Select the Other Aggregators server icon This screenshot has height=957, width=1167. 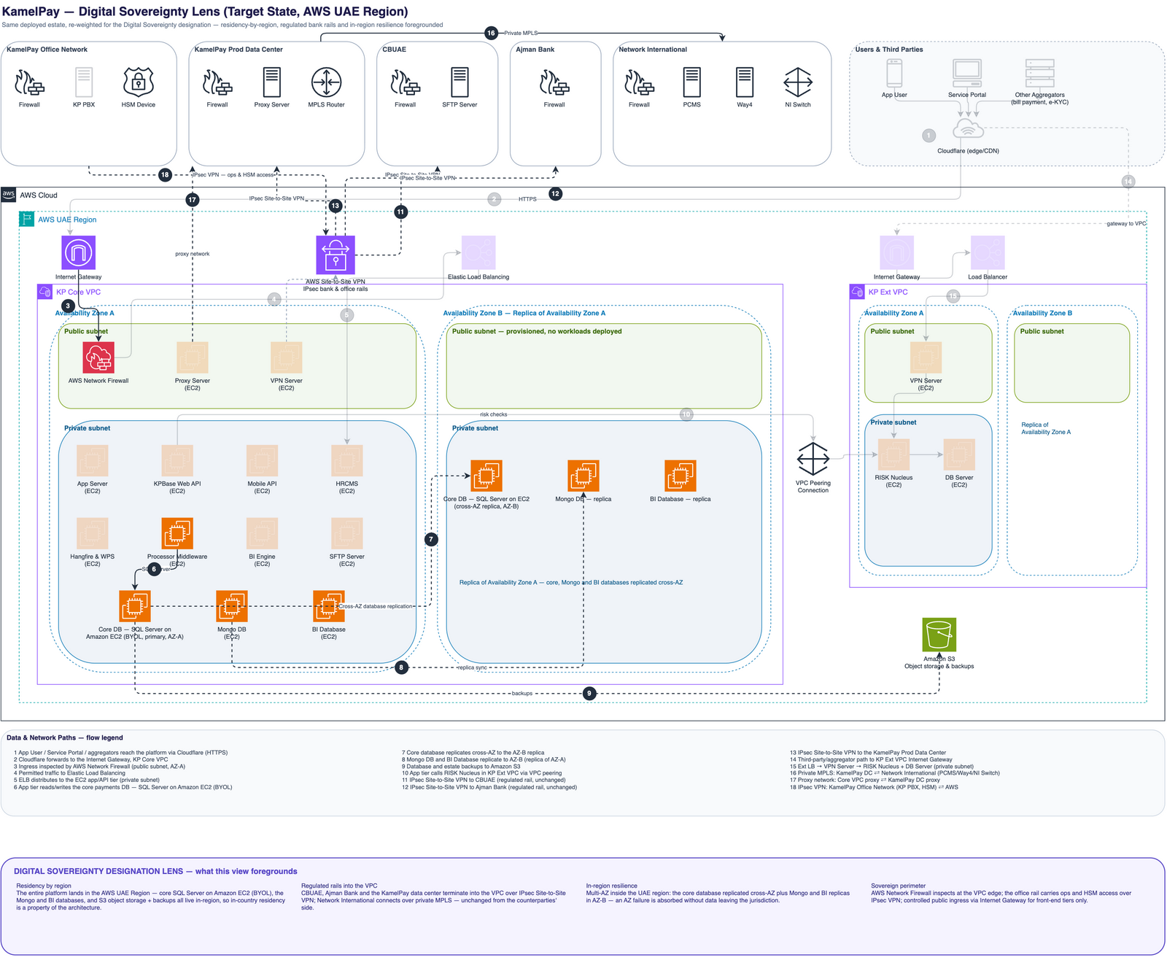[x=1039, y=74]
